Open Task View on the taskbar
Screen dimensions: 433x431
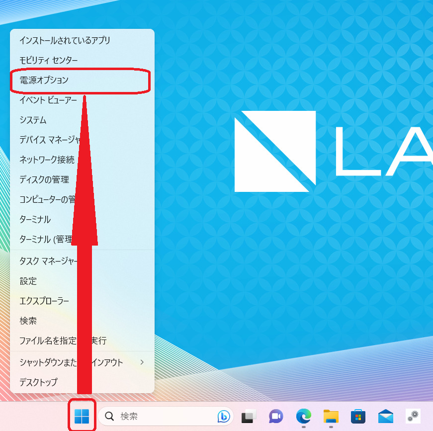tap(249, 416)
